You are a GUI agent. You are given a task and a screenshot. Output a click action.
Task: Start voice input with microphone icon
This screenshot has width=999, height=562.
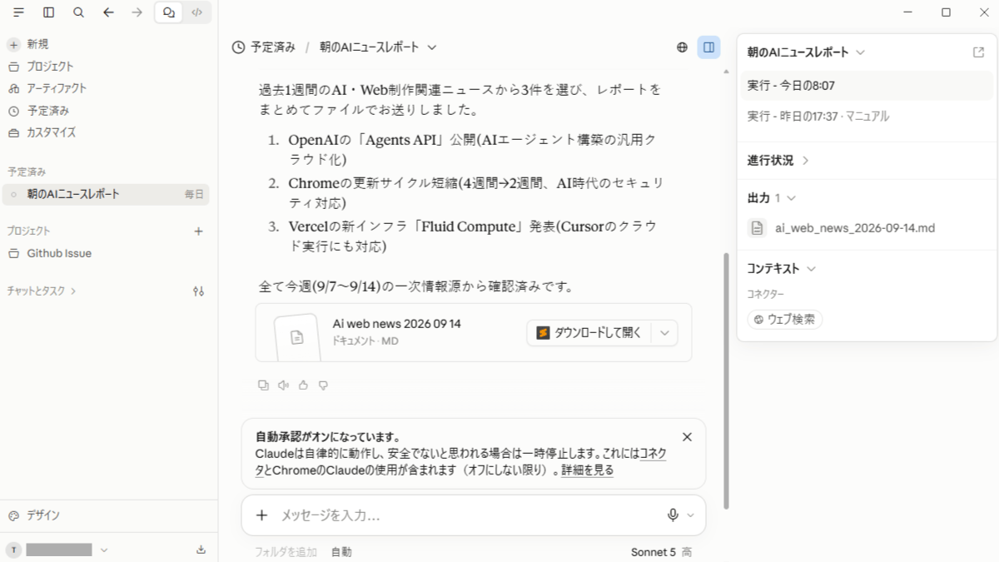click(x=673, y=515)
